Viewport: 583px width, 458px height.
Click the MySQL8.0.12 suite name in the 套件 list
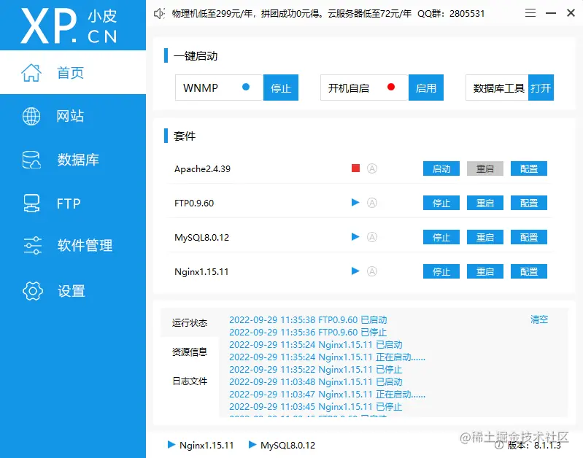(x=201, y=237)
